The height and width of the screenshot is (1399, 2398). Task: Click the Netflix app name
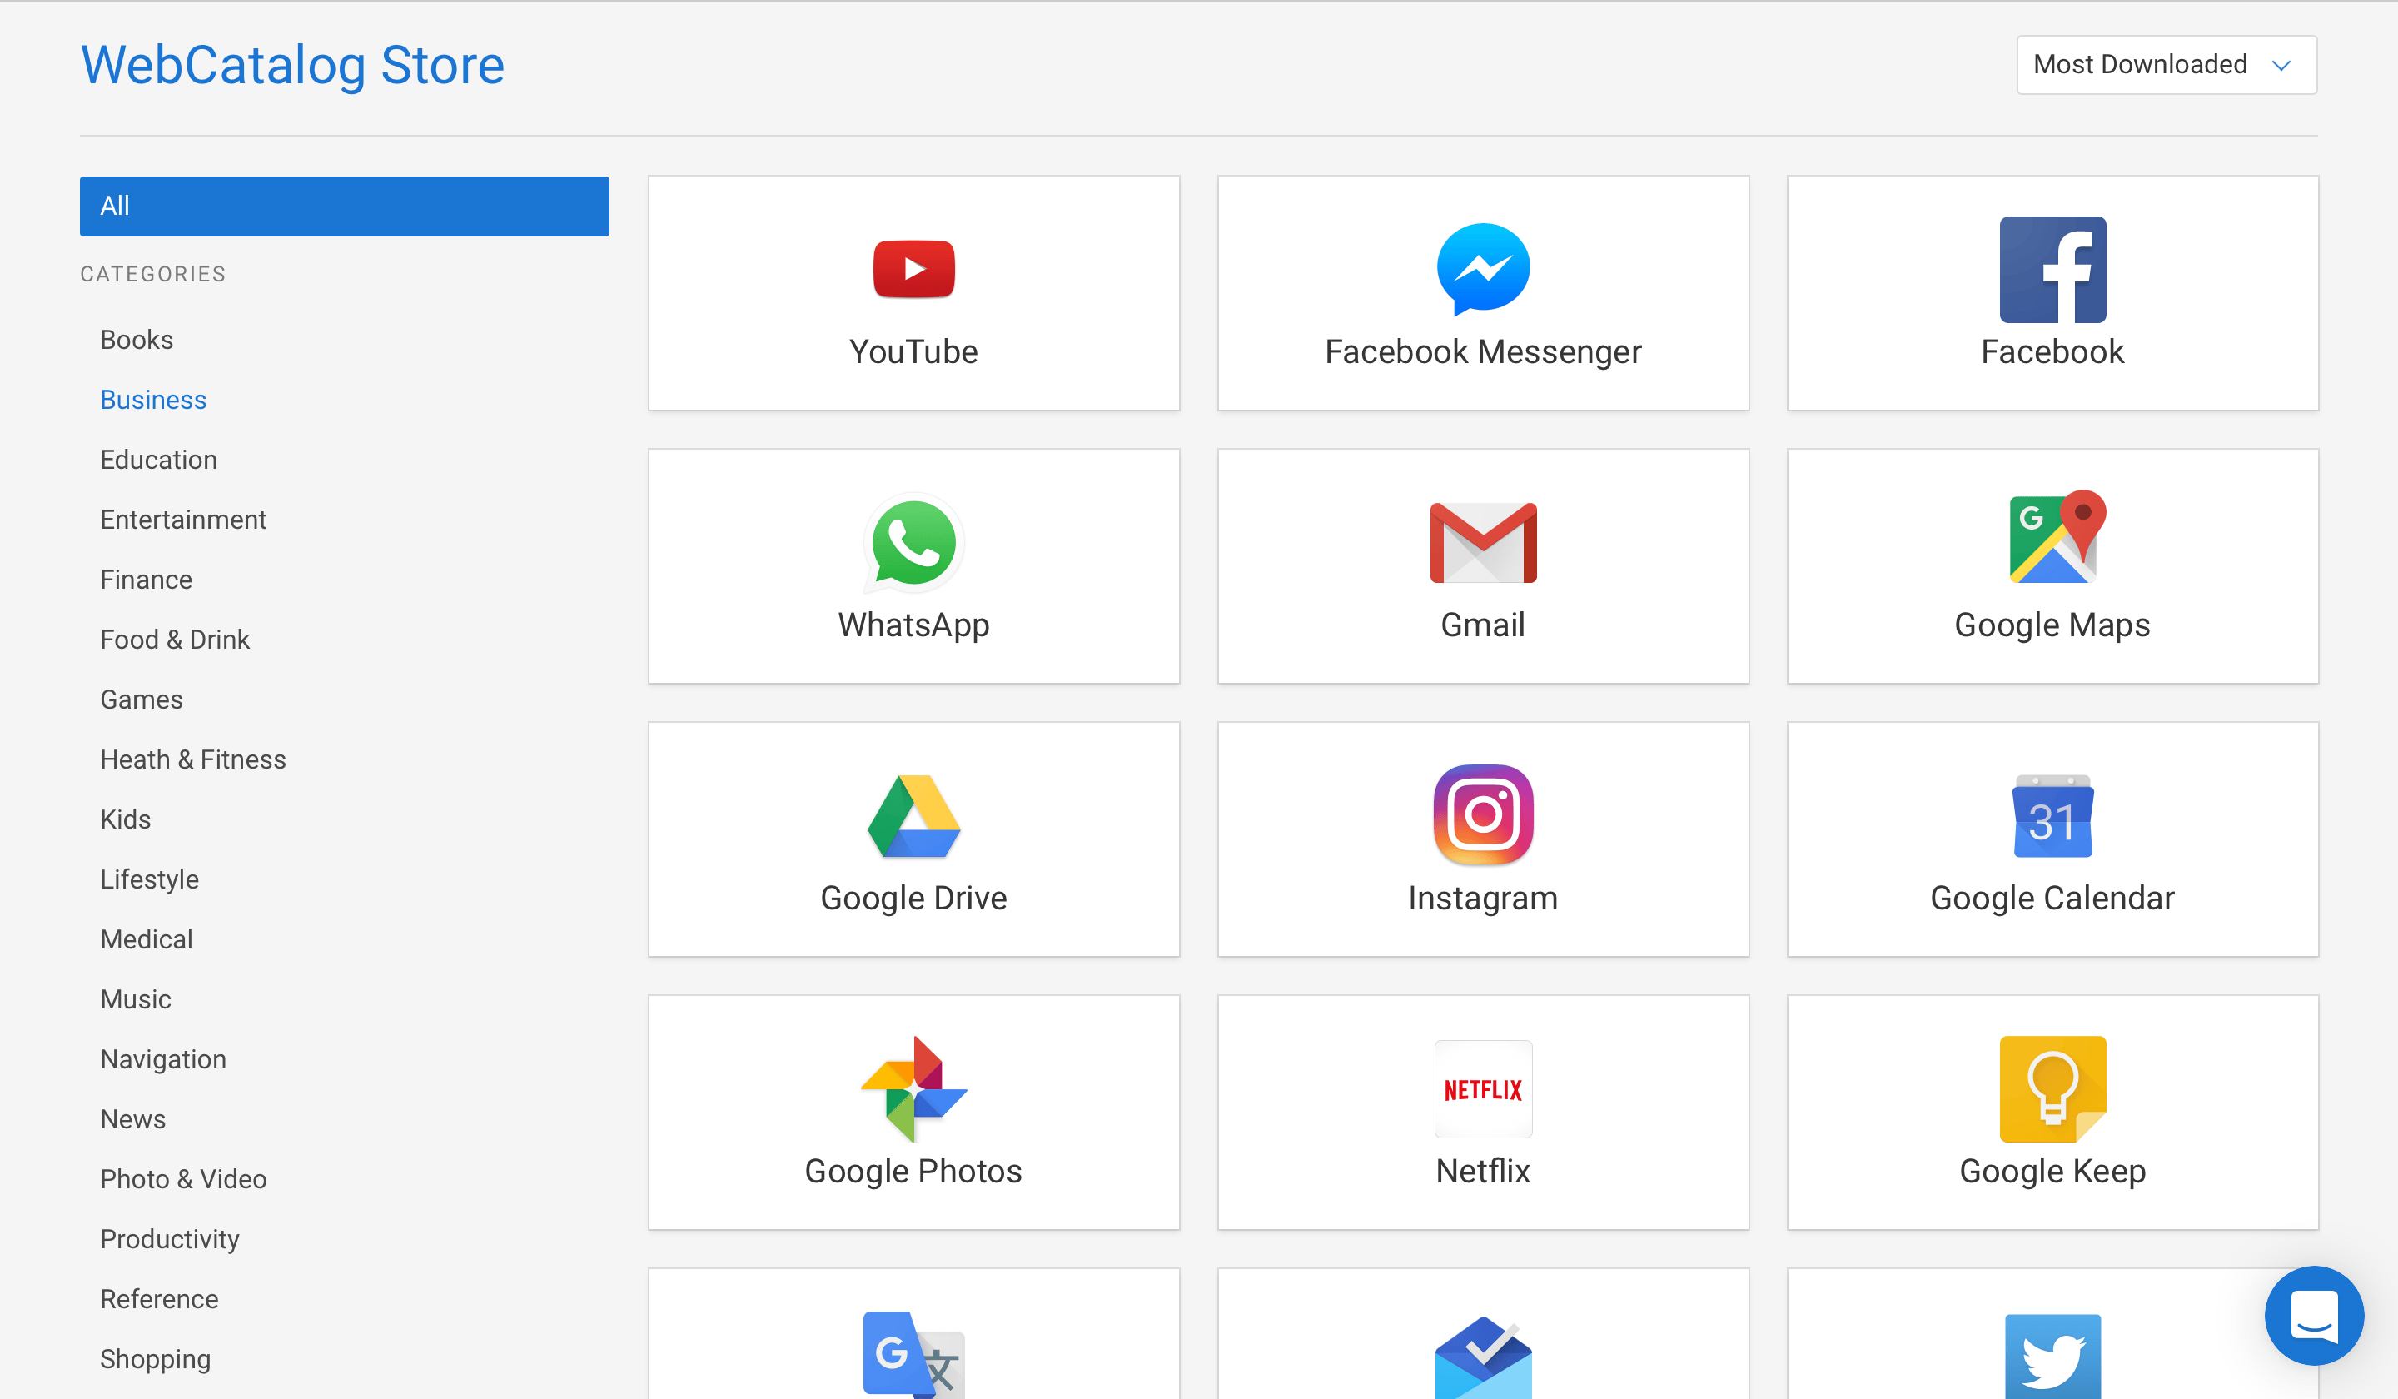(x=1483, y=1172)
